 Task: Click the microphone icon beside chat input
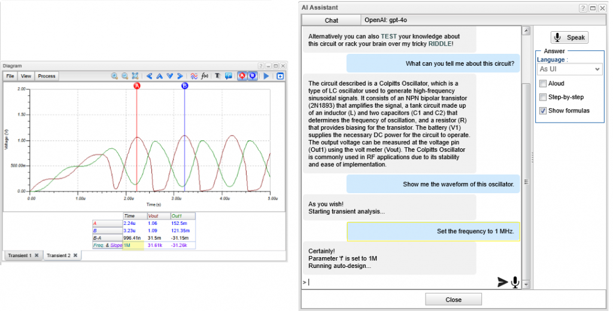(x=515, y=282)
